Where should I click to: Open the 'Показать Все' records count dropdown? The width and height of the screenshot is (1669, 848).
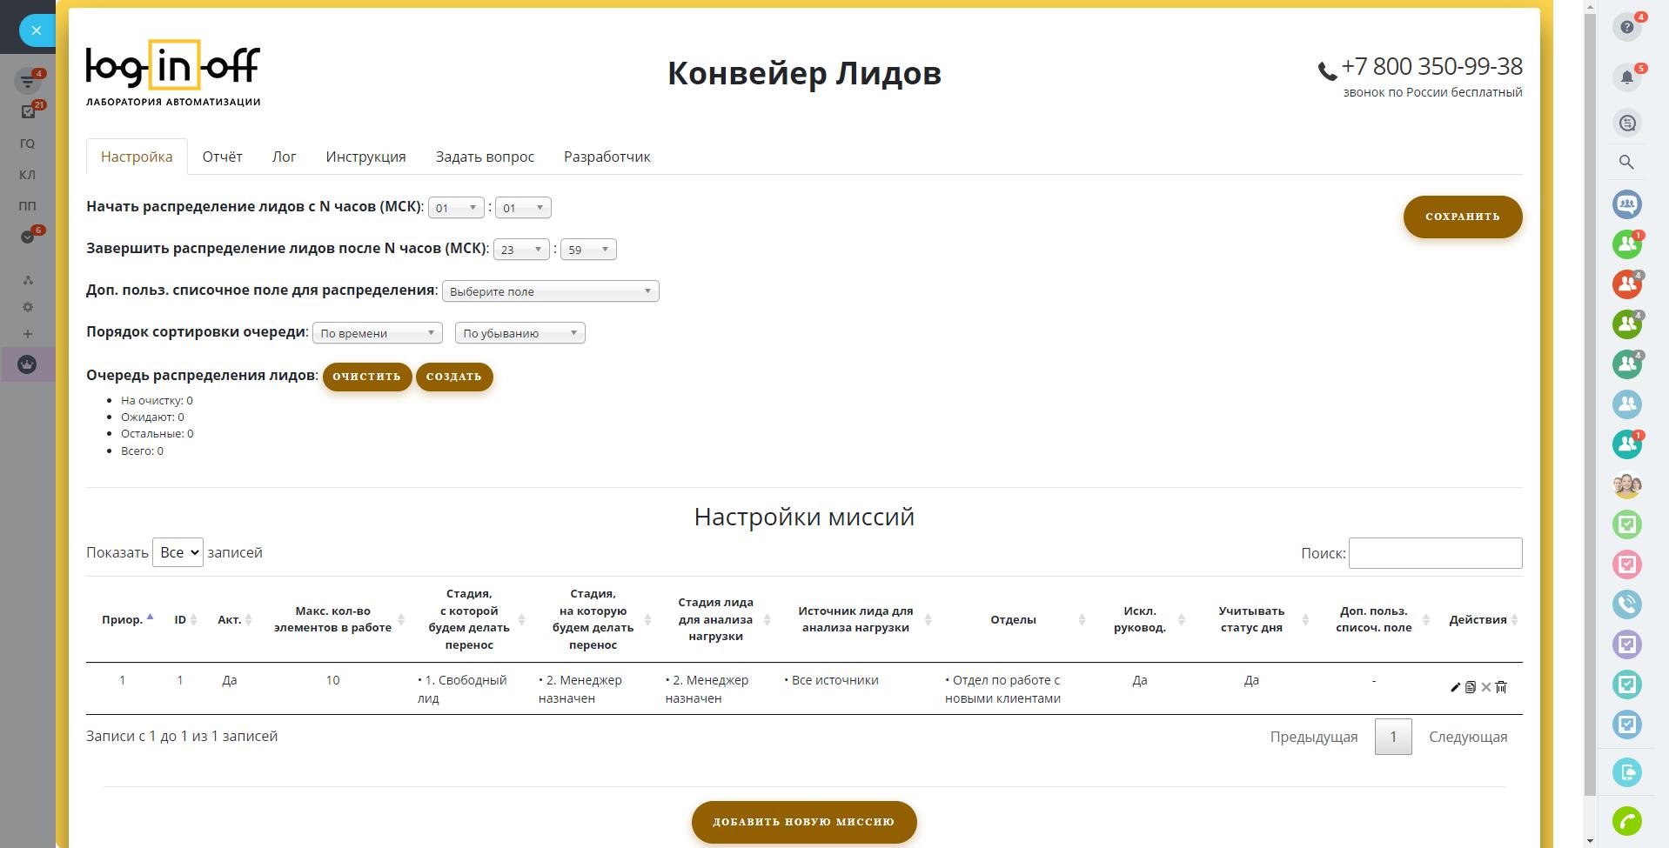pyautogui.click(x=178, y=552)
